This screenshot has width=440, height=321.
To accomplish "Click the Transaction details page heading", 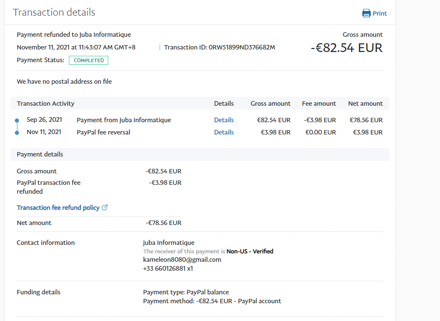I will pos(54,12).
